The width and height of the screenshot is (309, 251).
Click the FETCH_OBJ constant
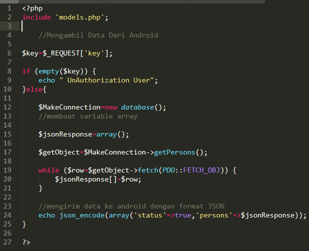pos(202,170)
